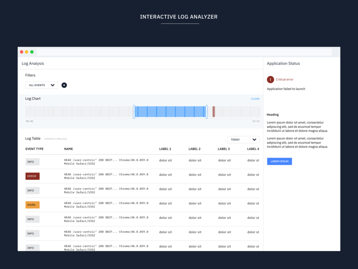Image resolution: width=358 pixels, height=269 pixels.
Task: Click the INFO badge on the last visible row
Action: 32,247
